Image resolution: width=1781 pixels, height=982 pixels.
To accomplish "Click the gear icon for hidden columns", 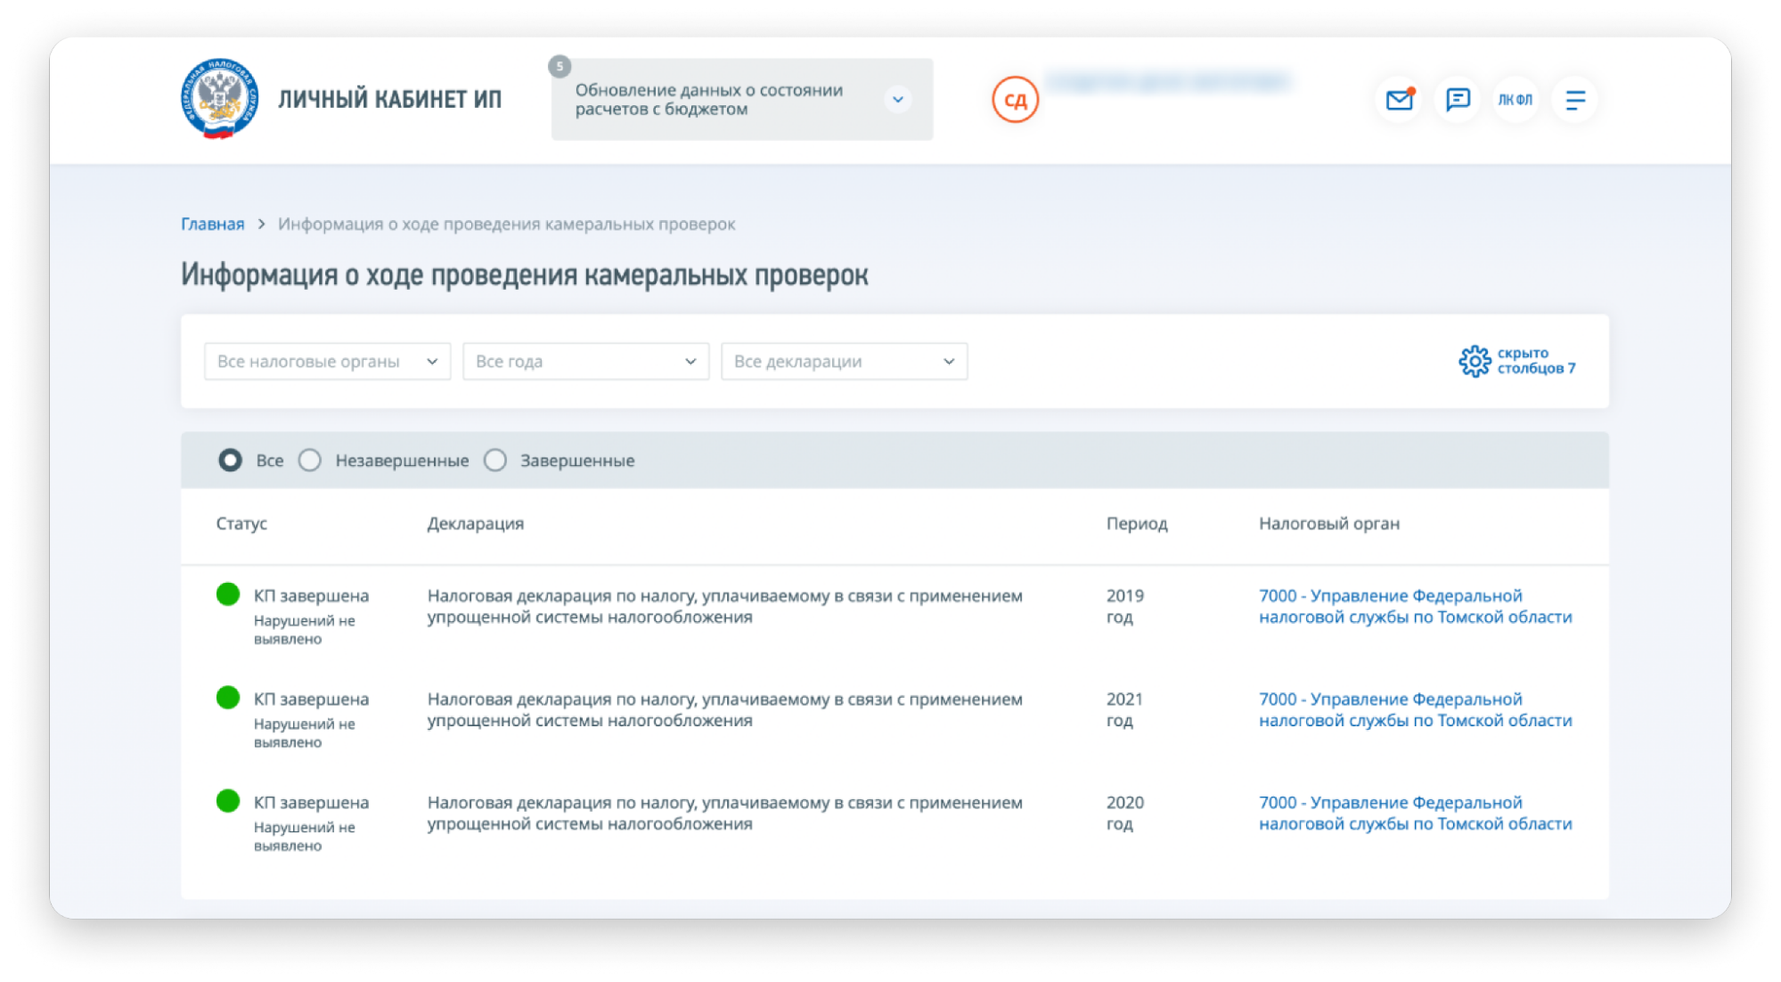I will (x=1475, y=361).
